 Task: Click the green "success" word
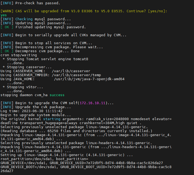pos(57,95)
